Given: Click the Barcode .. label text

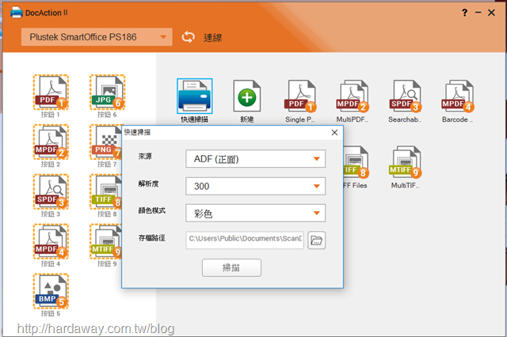Looking at the screenshot, I should tap(458, 119).
